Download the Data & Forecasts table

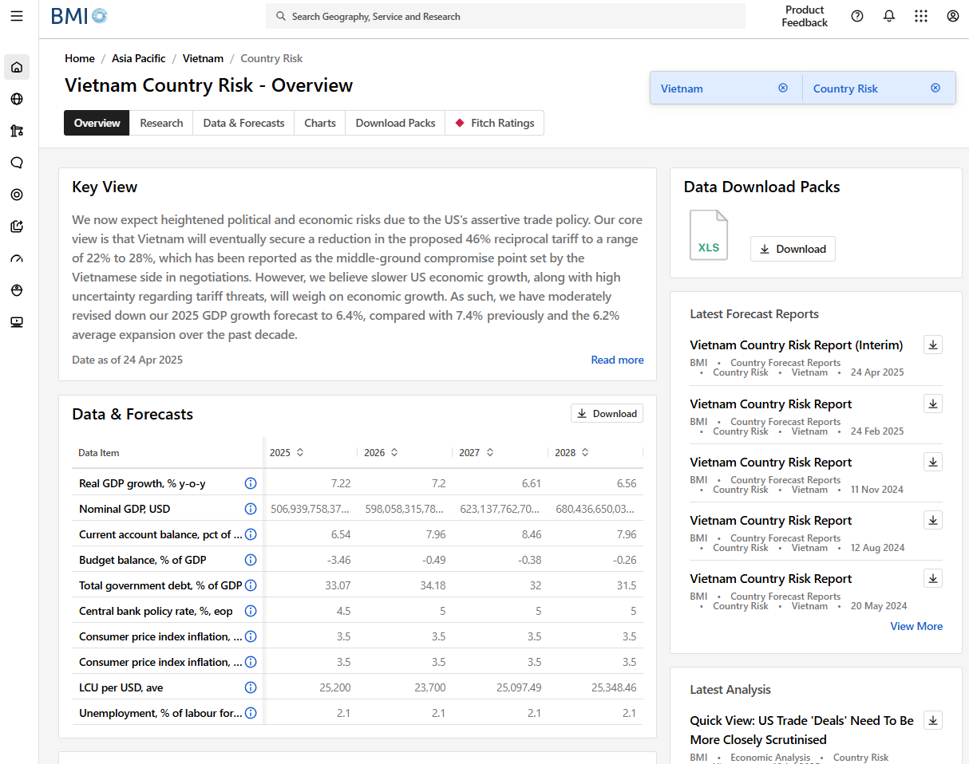click(607, 413)
